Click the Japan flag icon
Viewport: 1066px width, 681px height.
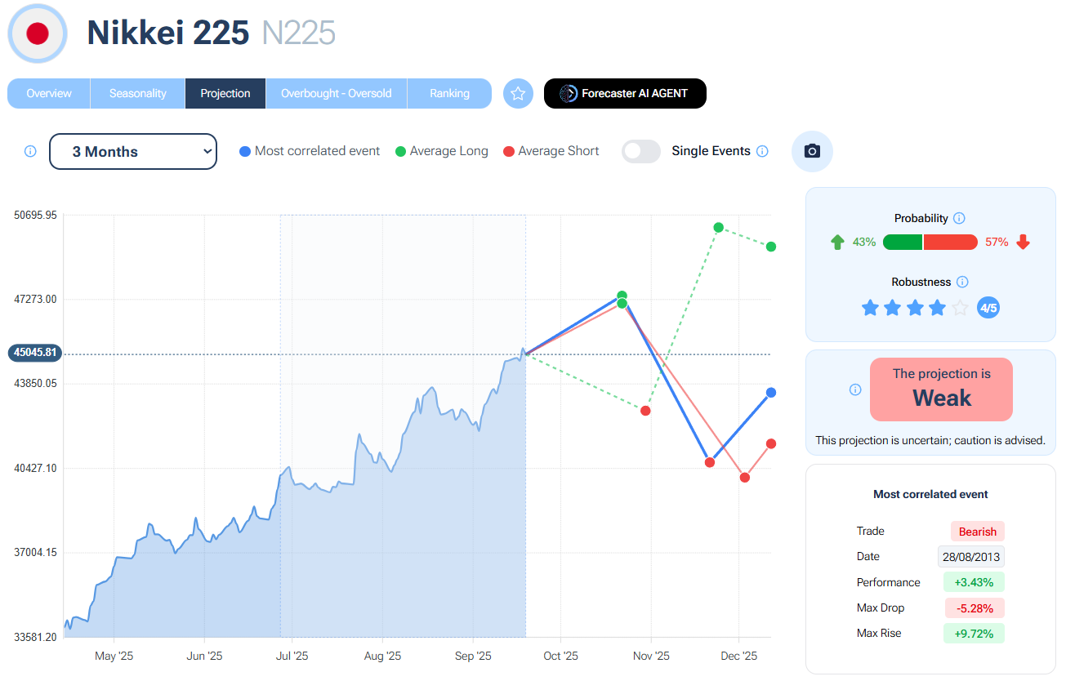[38, 33]
